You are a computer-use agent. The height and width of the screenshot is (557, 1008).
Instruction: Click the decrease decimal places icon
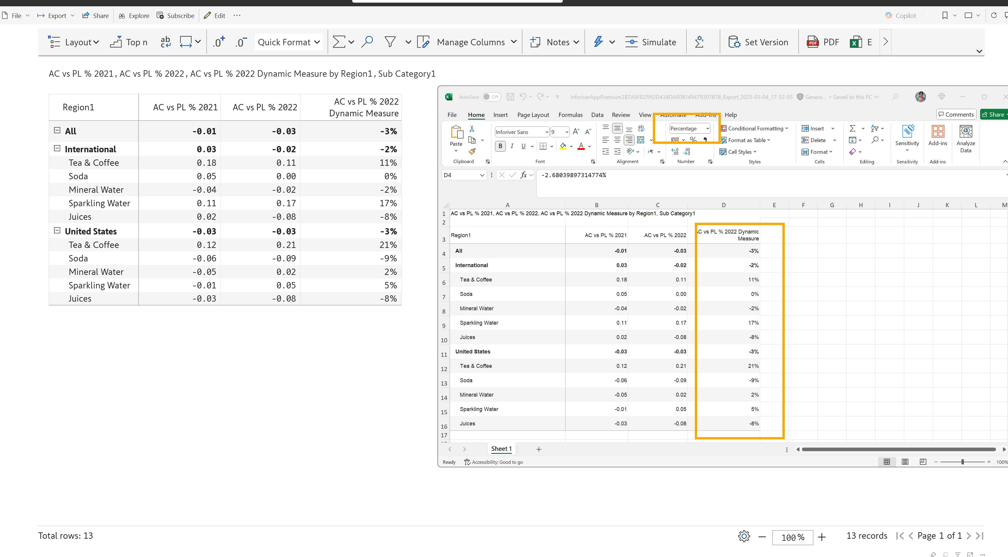[241, 42]
